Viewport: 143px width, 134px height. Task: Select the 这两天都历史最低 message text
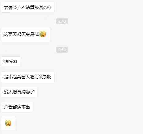click(x=21, y=34)
